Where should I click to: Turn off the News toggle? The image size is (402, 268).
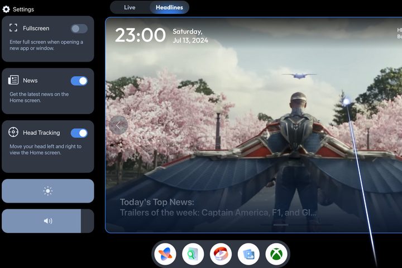[x=79, y=81]
